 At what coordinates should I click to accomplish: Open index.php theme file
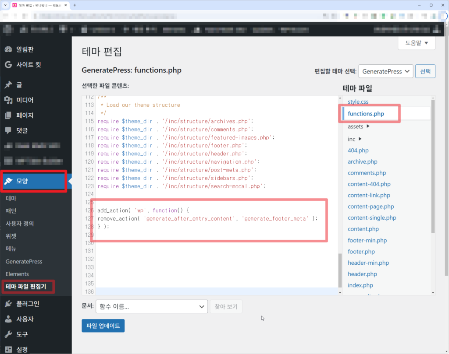[360, 285]
